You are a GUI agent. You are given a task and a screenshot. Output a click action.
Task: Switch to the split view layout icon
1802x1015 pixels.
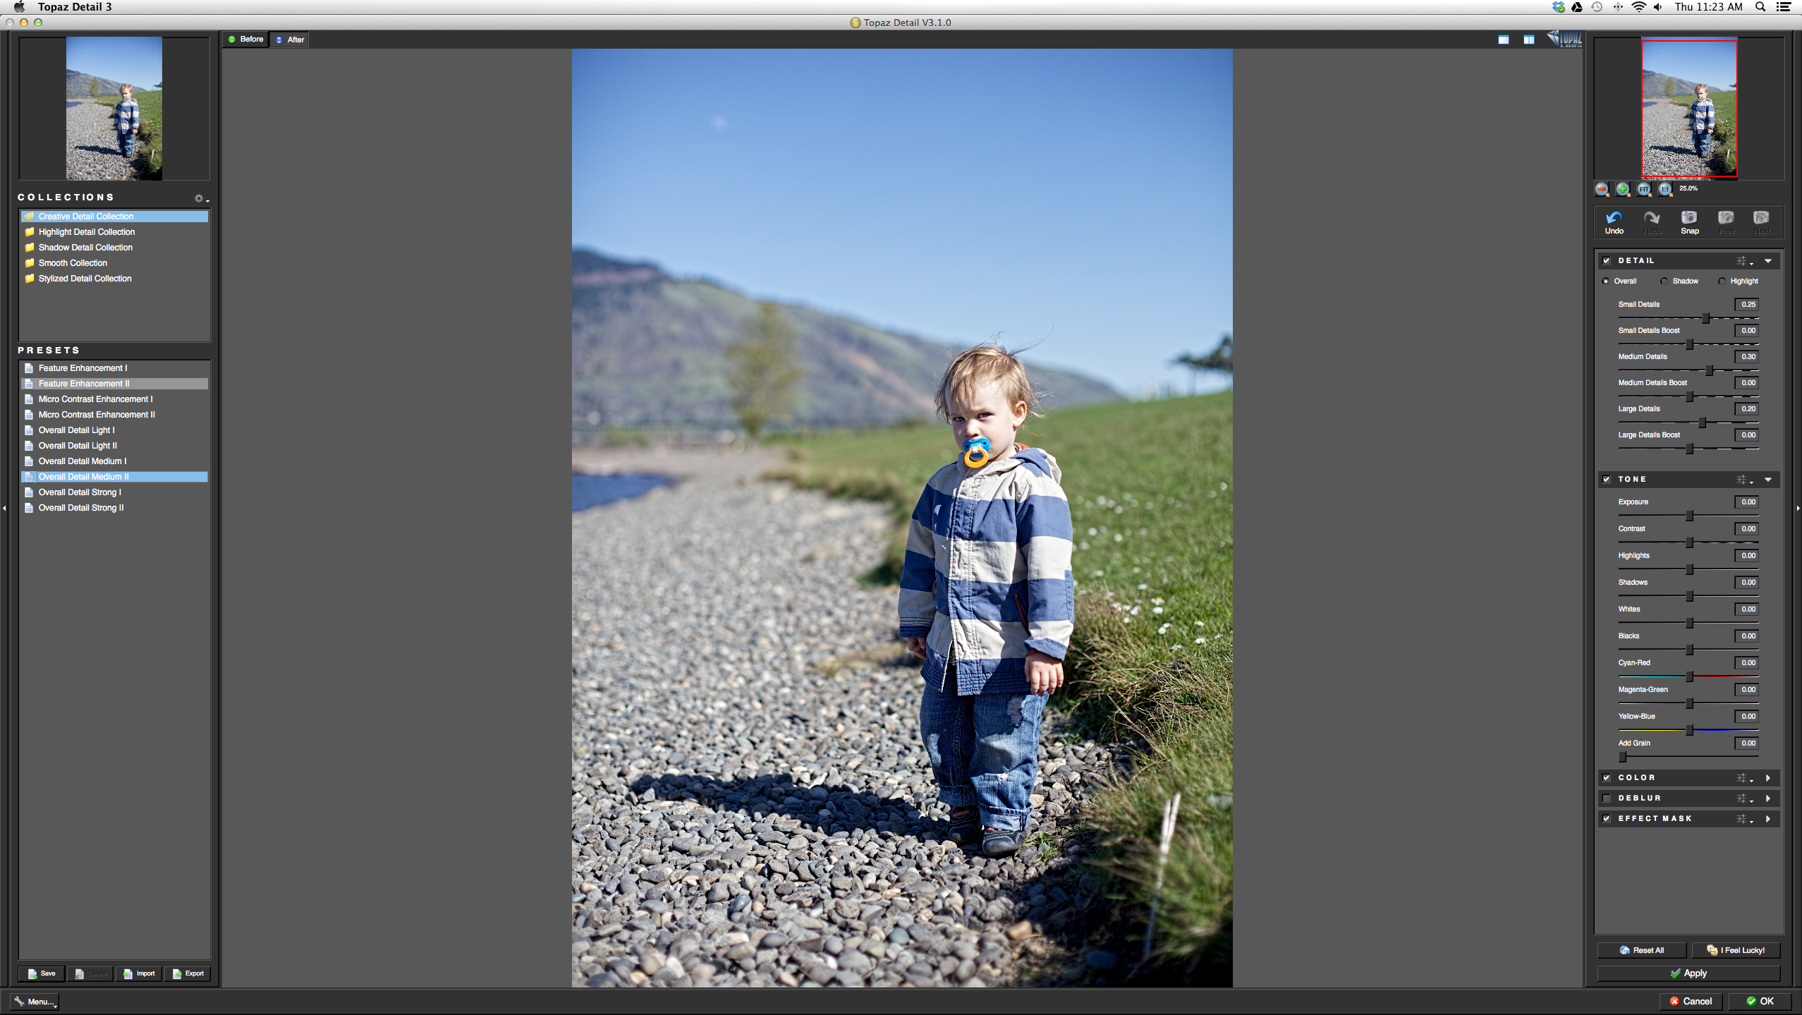click(1528, 39)
